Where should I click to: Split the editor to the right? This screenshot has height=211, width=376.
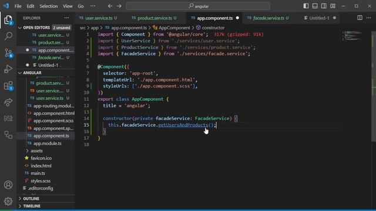(360, 18)
